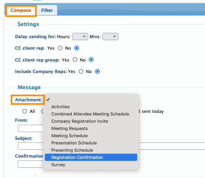Select Yes for Include Company Reps
Viewport: 205px width, 178px height.
81,71
